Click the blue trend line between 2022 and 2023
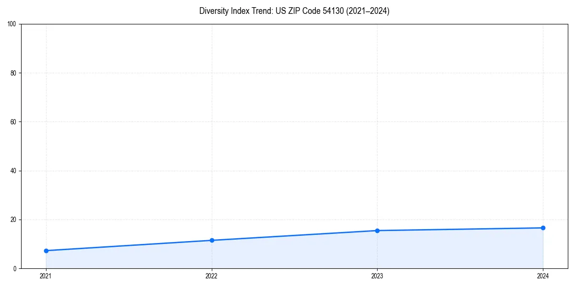The width and height of the screenshot is (575, 287). tap(294, 235)
